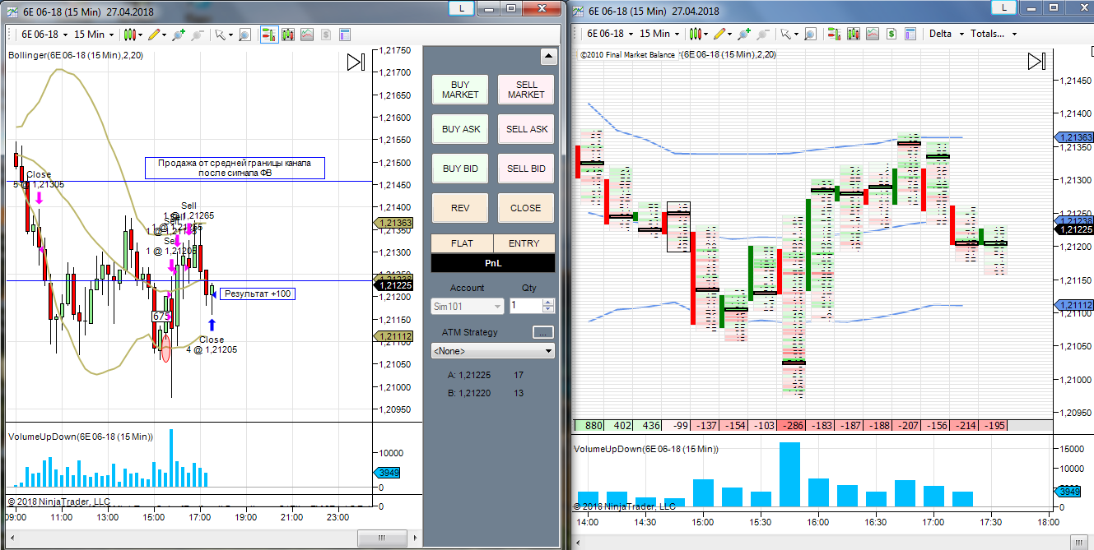Toggle Chart Trader icon in left chart toolbar
Viewport: 1094px width, 550px height.
[269, 35]
